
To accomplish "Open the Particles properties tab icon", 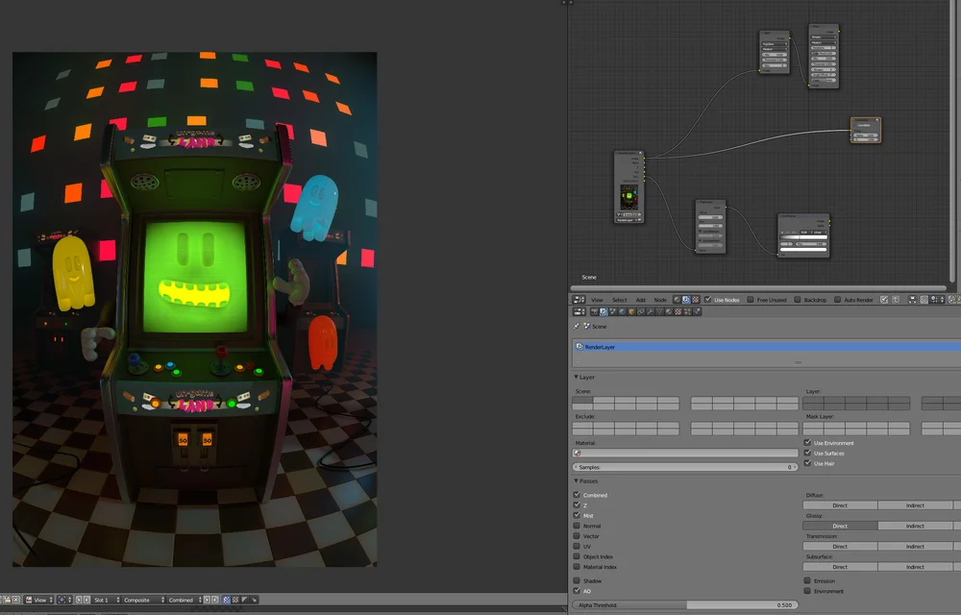I will [x=687, y=311].
